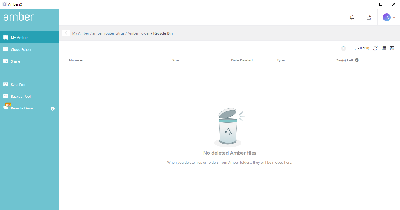The height and width of the screenshot is (210, 400).
Task: Open Remote Drive Beta section
Action: coord(22,108)
